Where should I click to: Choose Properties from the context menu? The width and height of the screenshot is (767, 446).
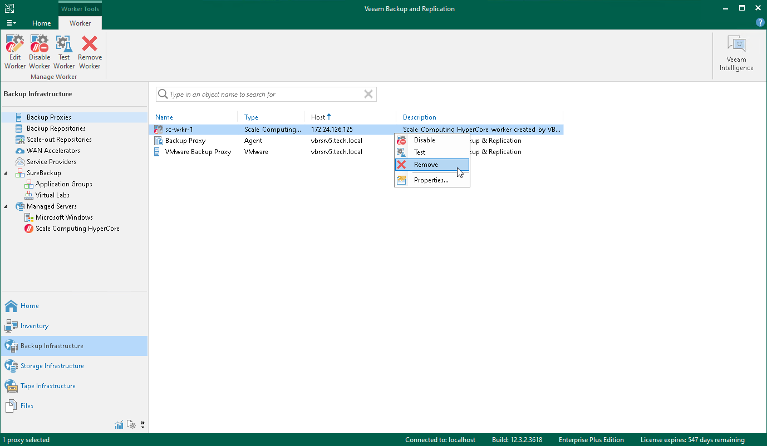(432, 180)
